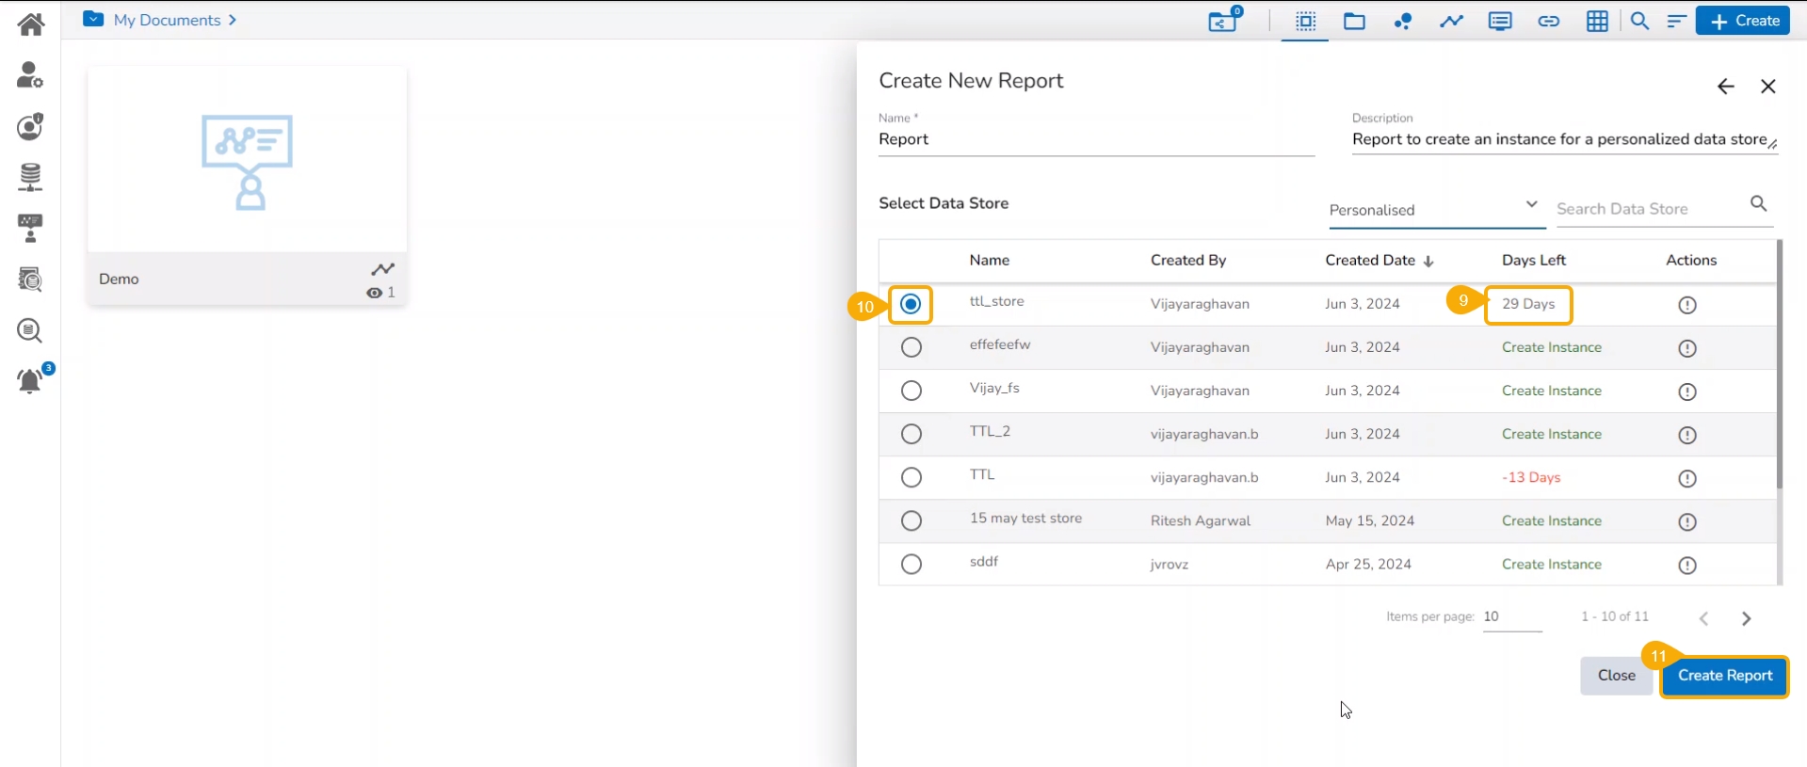1807x767 pixels.
Task: Open the grid table icon in toolbar
Action: [x=1597, y=21]
